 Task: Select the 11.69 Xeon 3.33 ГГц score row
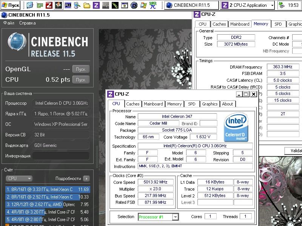pyautogui.click(x=48, y=189)
